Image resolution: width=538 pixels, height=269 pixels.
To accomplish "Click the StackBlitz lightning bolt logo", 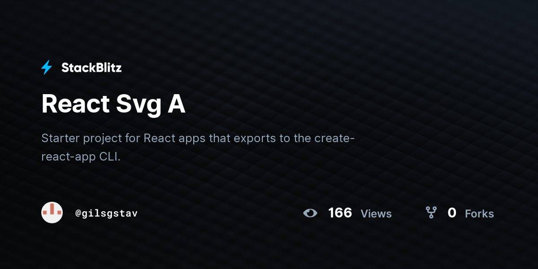I will point(47,68).
